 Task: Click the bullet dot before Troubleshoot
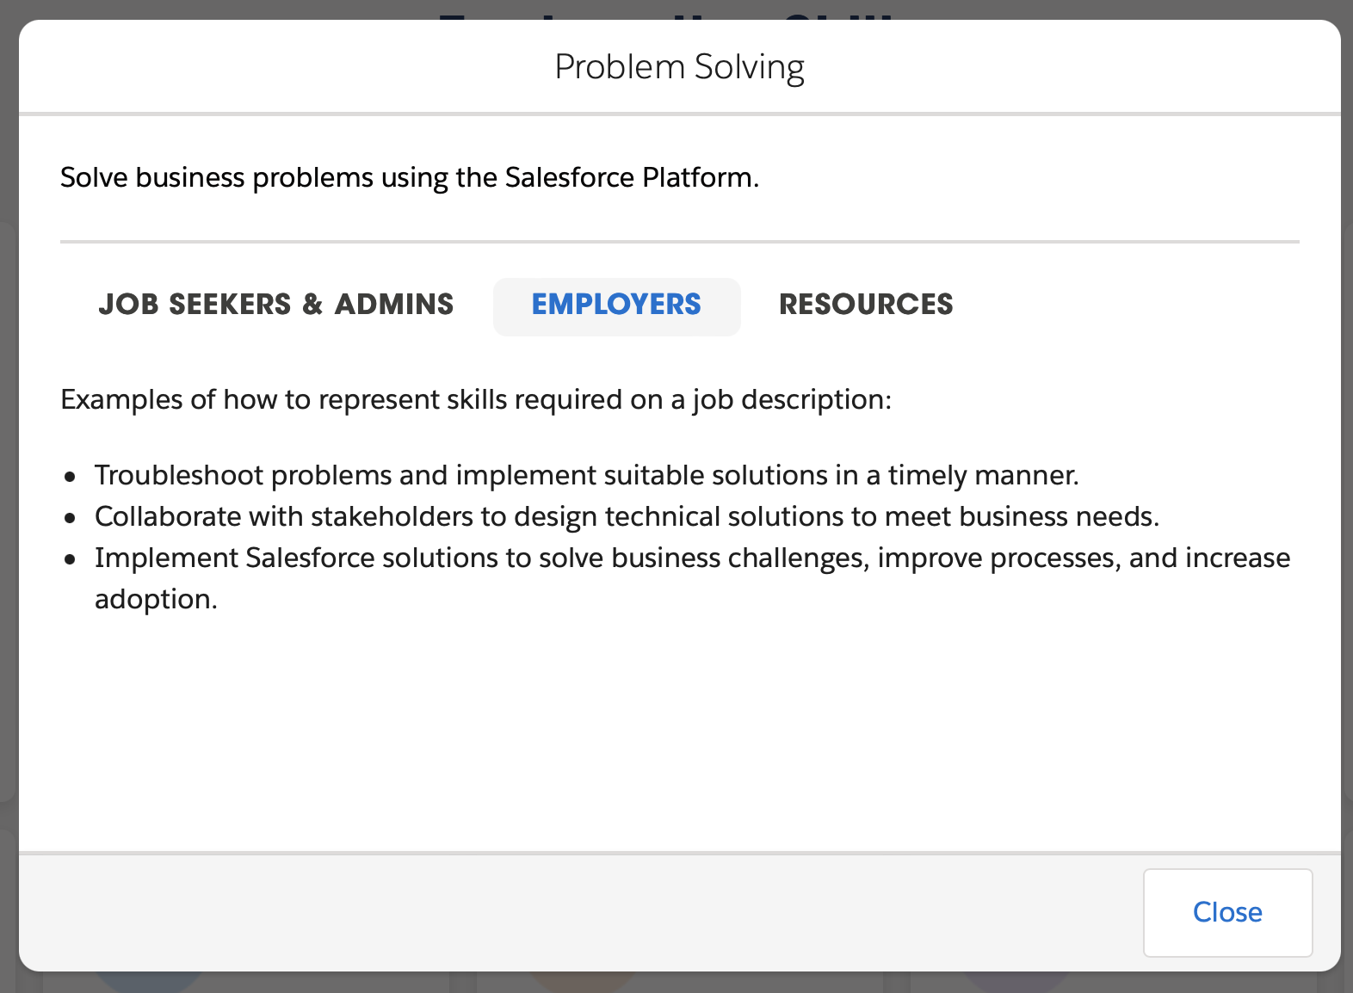pos(71,476)
